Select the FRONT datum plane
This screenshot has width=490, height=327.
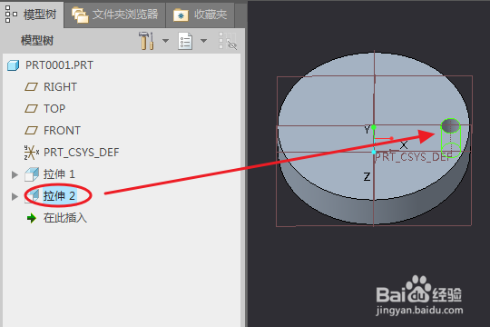coord(62,131)
